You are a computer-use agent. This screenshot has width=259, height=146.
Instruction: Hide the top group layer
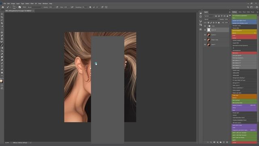click(205, 26)
